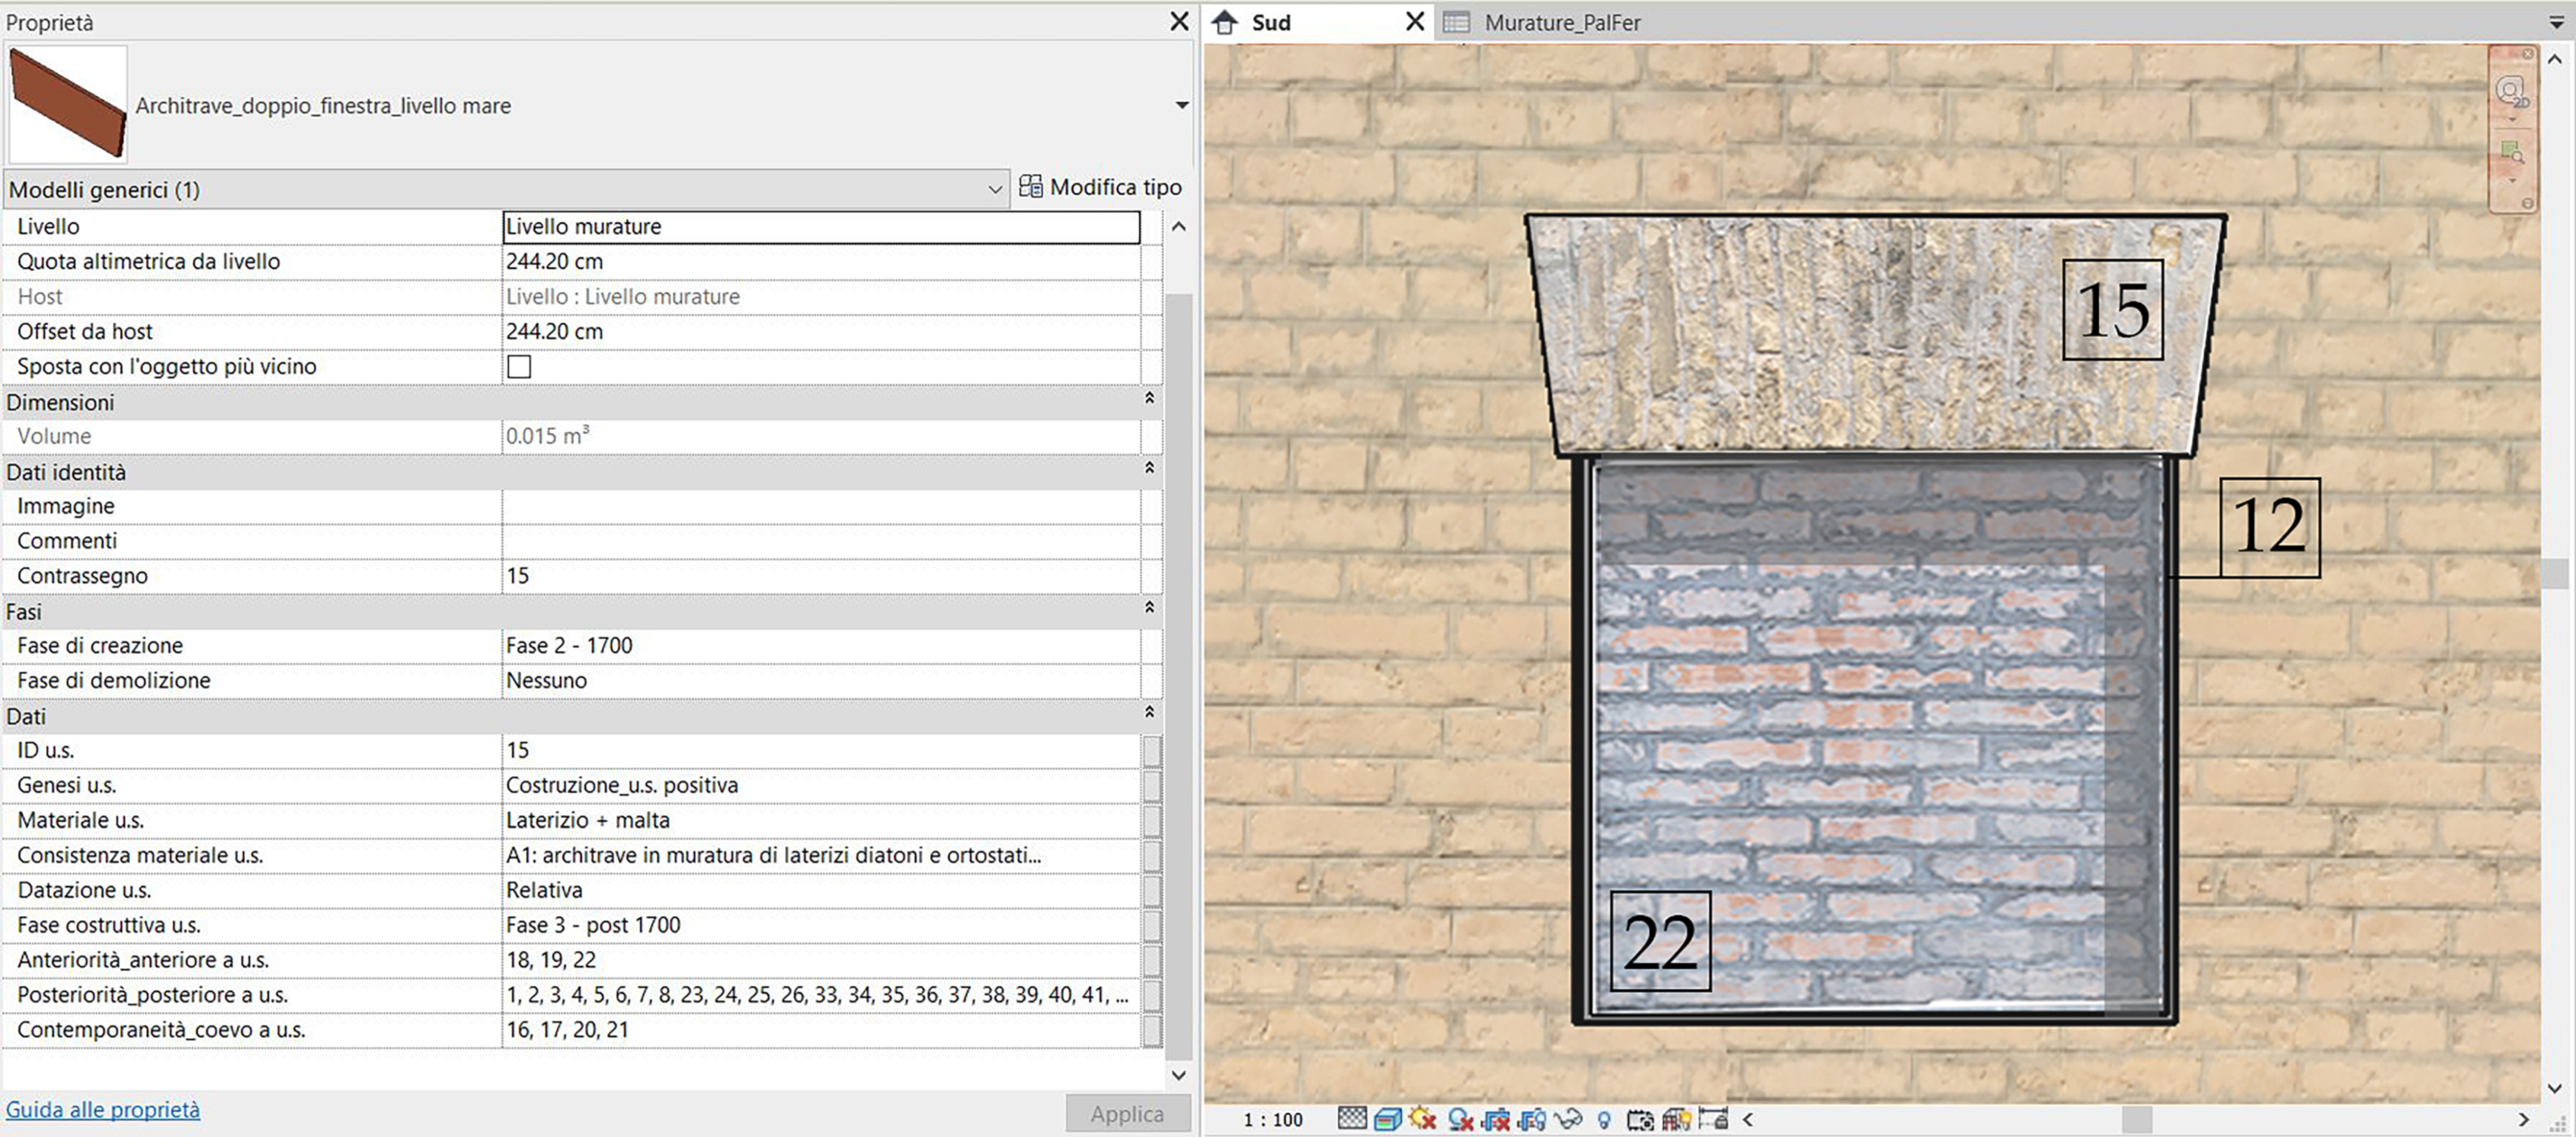
Task: Toggle the Sun Path off icon
Action: (1423, 1119)
